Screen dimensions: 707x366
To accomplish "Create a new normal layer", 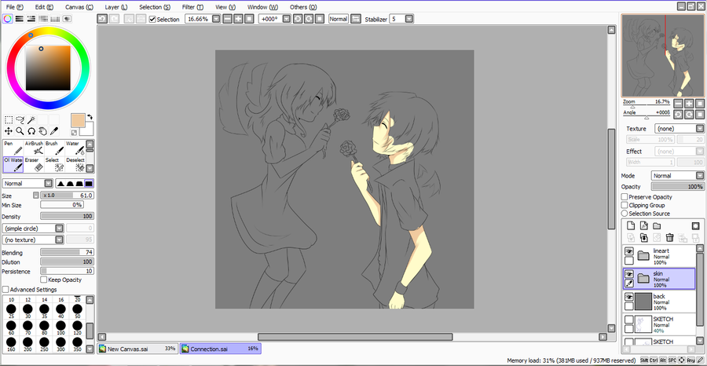I will click(x=631, y=226).
